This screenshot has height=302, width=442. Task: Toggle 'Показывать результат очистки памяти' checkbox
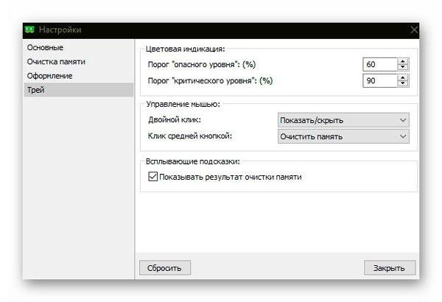tap(152, 177)
